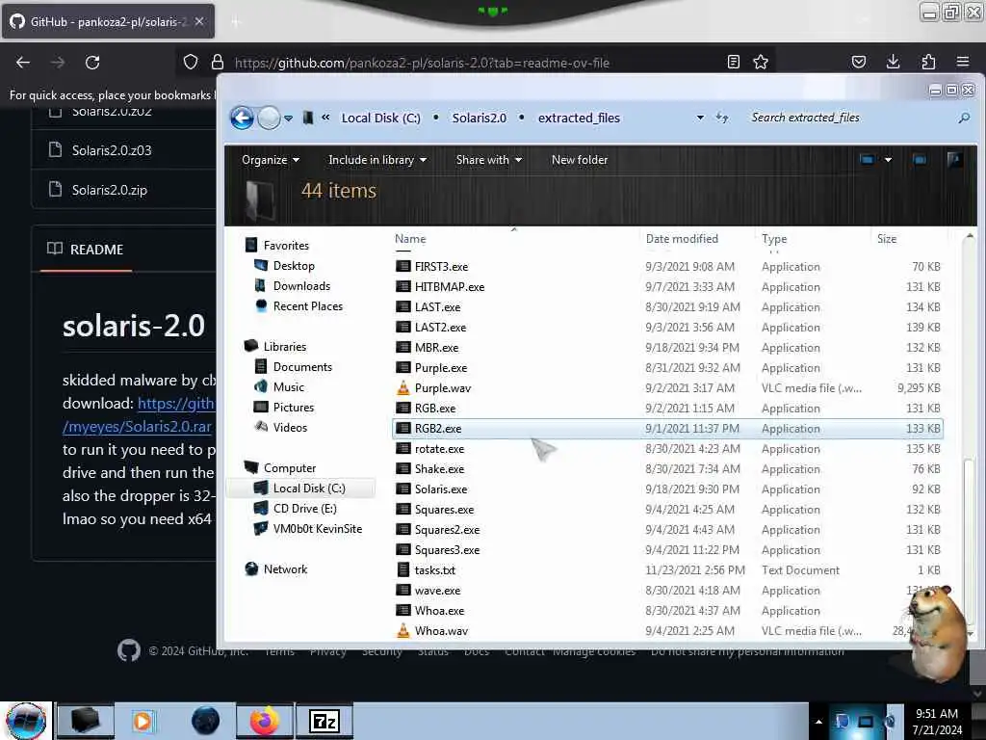Click Solaris2.0.z03 in GitHub file list
The image size is (986, 740).
click(112, 150)
